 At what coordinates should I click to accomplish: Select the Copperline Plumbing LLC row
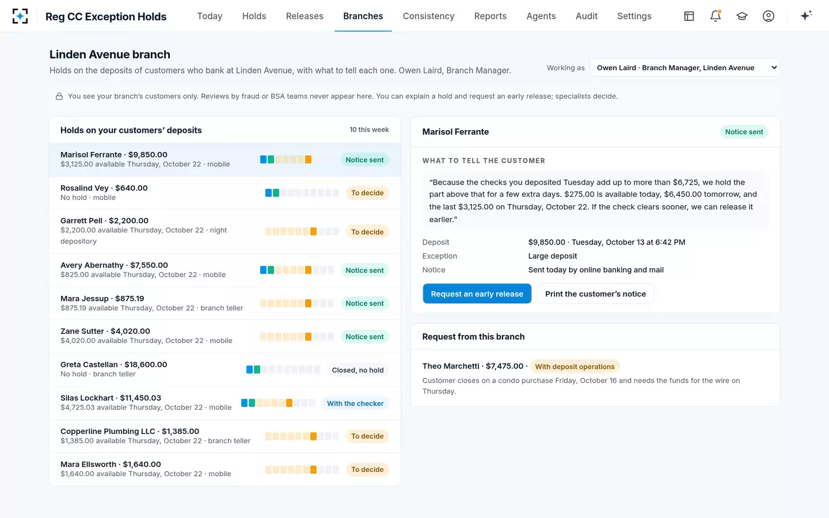pos(225,436)
